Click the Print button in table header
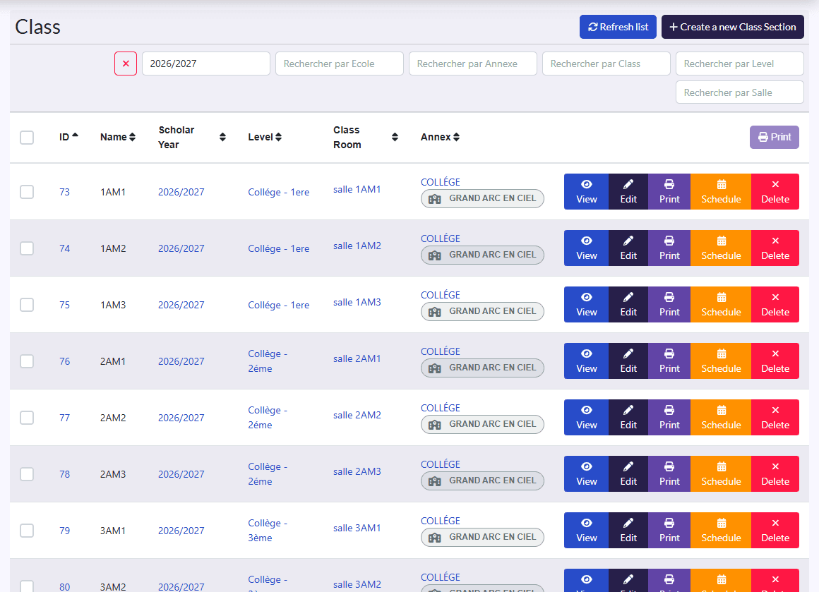This screenshot has width=819, height=592. 775,138
